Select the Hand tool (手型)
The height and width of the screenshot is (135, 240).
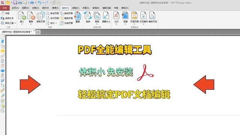tap(5, 13)
